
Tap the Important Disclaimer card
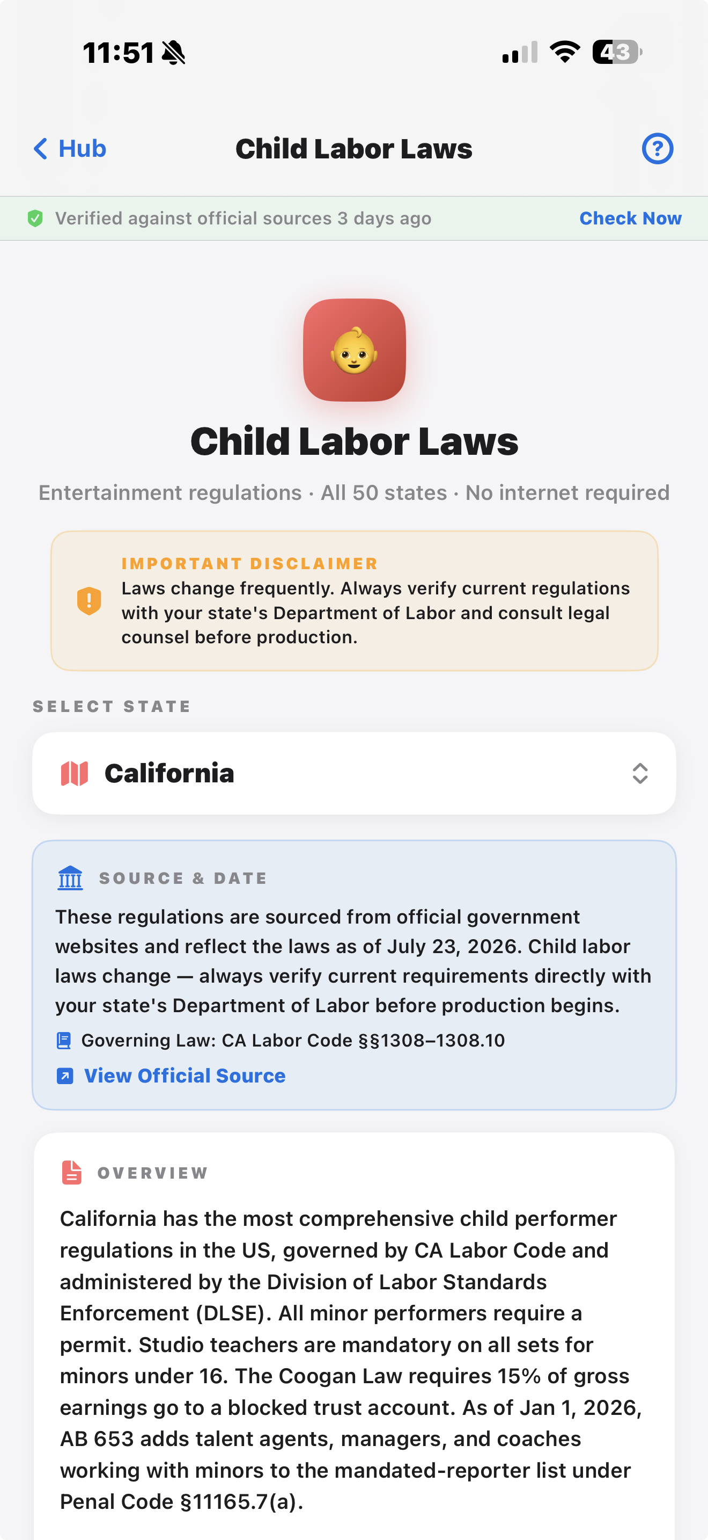[354, 600]
